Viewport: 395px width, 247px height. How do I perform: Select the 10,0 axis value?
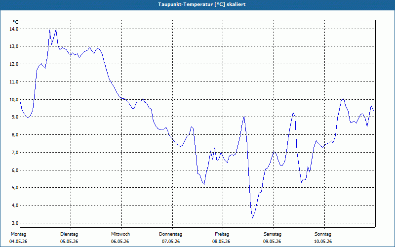14,100
